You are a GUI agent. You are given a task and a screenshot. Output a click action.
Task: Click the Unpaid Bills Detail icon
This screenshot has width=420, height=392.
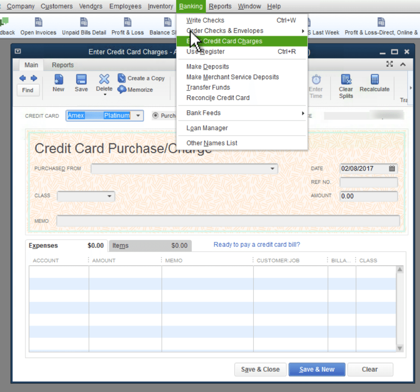84,25
